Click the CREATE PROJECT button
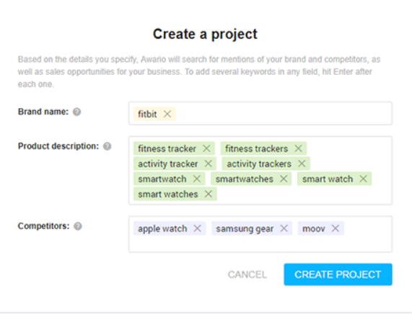412x314 pixels. point(338,274)
